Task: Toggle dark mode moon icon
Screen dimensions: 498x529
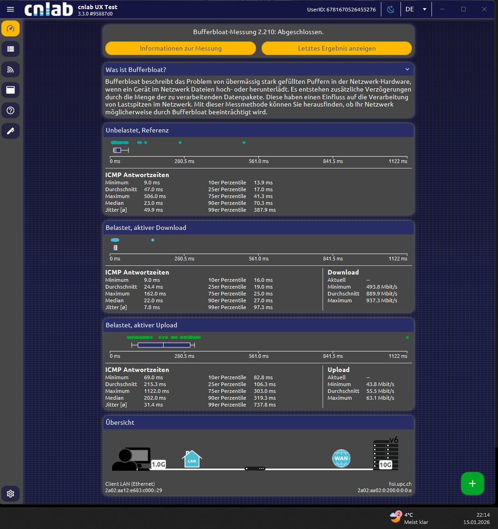Action: pyautogui.click(x=390, y=10)
